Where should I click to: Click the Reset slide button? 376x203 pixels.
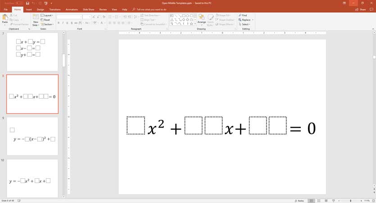click(x=45, y=20)
